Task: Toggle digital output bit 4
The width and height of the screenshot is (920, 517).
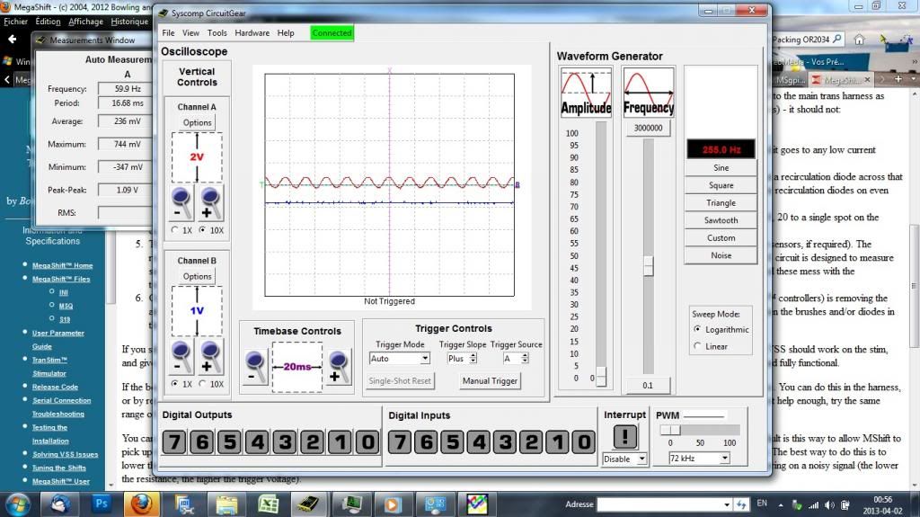Action: pos(258,441)
